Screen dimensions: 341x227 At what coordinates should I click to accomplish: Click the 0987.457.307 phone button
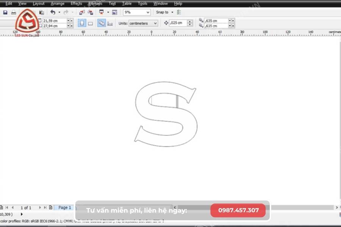238,210
